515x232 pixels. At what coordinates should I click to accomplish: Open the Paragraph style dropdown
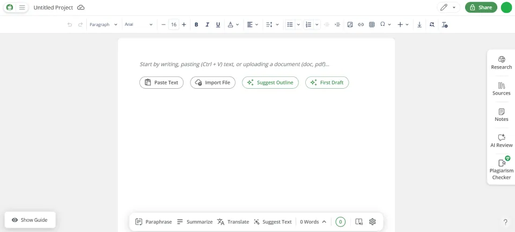pos(104,25)
